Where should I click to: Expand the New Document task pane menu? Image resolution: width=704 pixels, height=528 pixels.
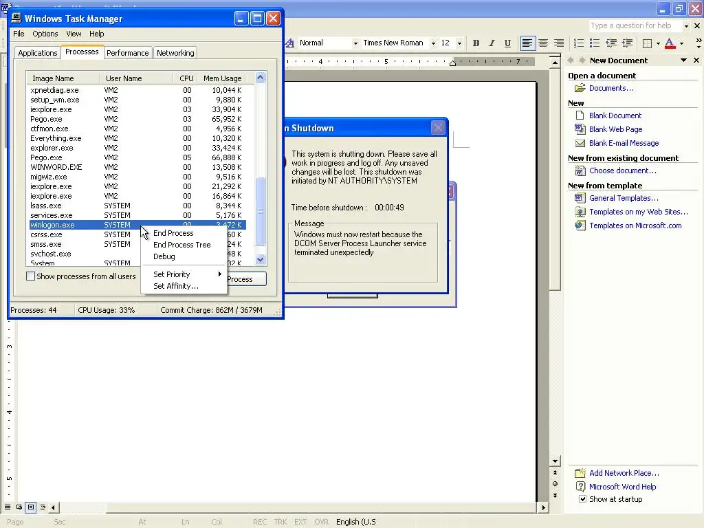tap(683, 60)
